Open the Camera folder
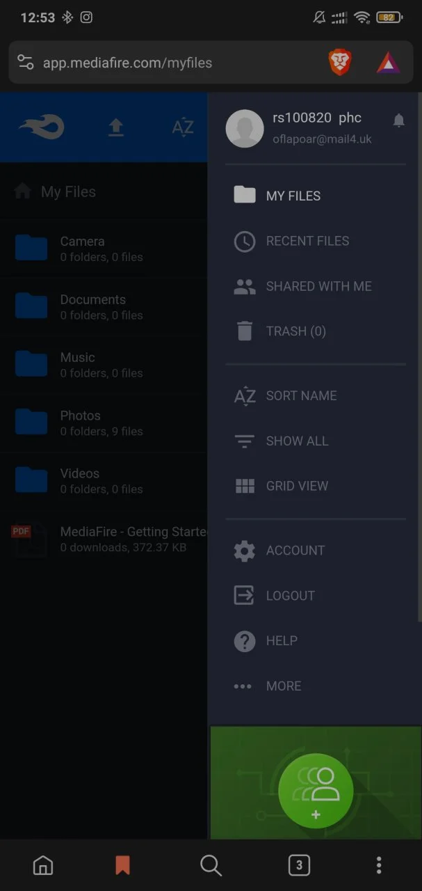422x891 pixels. (104, 249)
